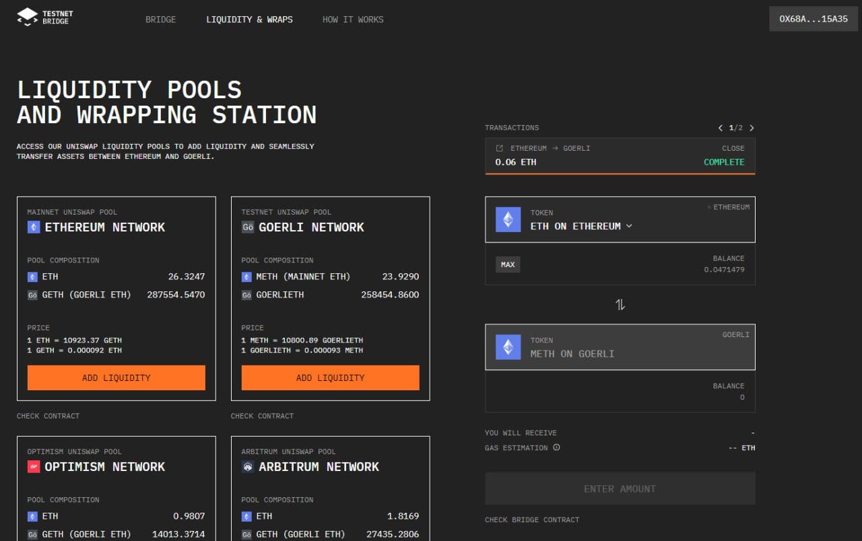Click the 26.3247 ETH pool value
The width and height of the screenshot is (862, 541).
[187, 277]
